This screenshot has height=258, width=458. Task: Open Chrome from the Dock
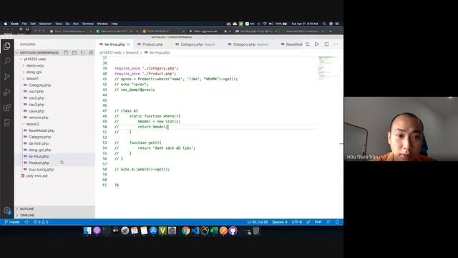(185, 231)
